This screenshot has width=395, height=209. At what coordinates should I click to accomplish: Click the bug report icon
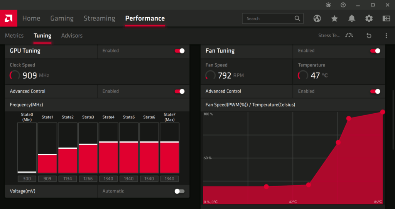coord(328,5)
